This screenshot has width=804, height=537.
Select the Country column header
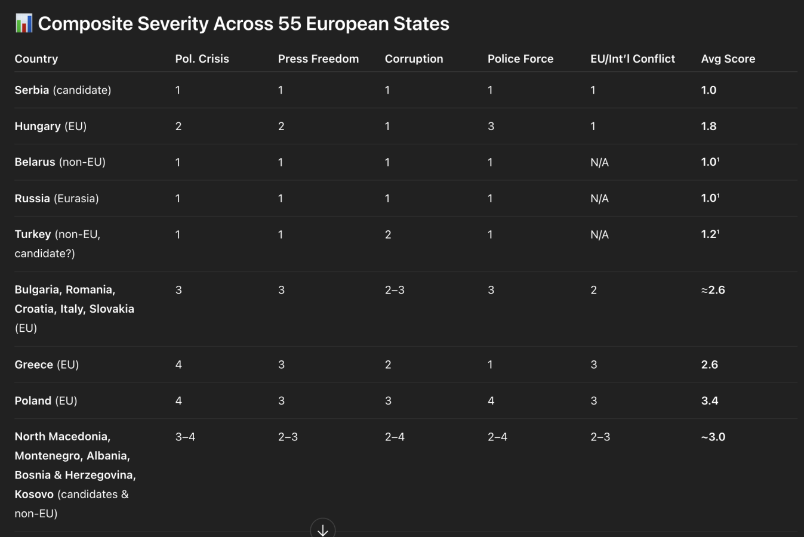click(x=36, y=58)
